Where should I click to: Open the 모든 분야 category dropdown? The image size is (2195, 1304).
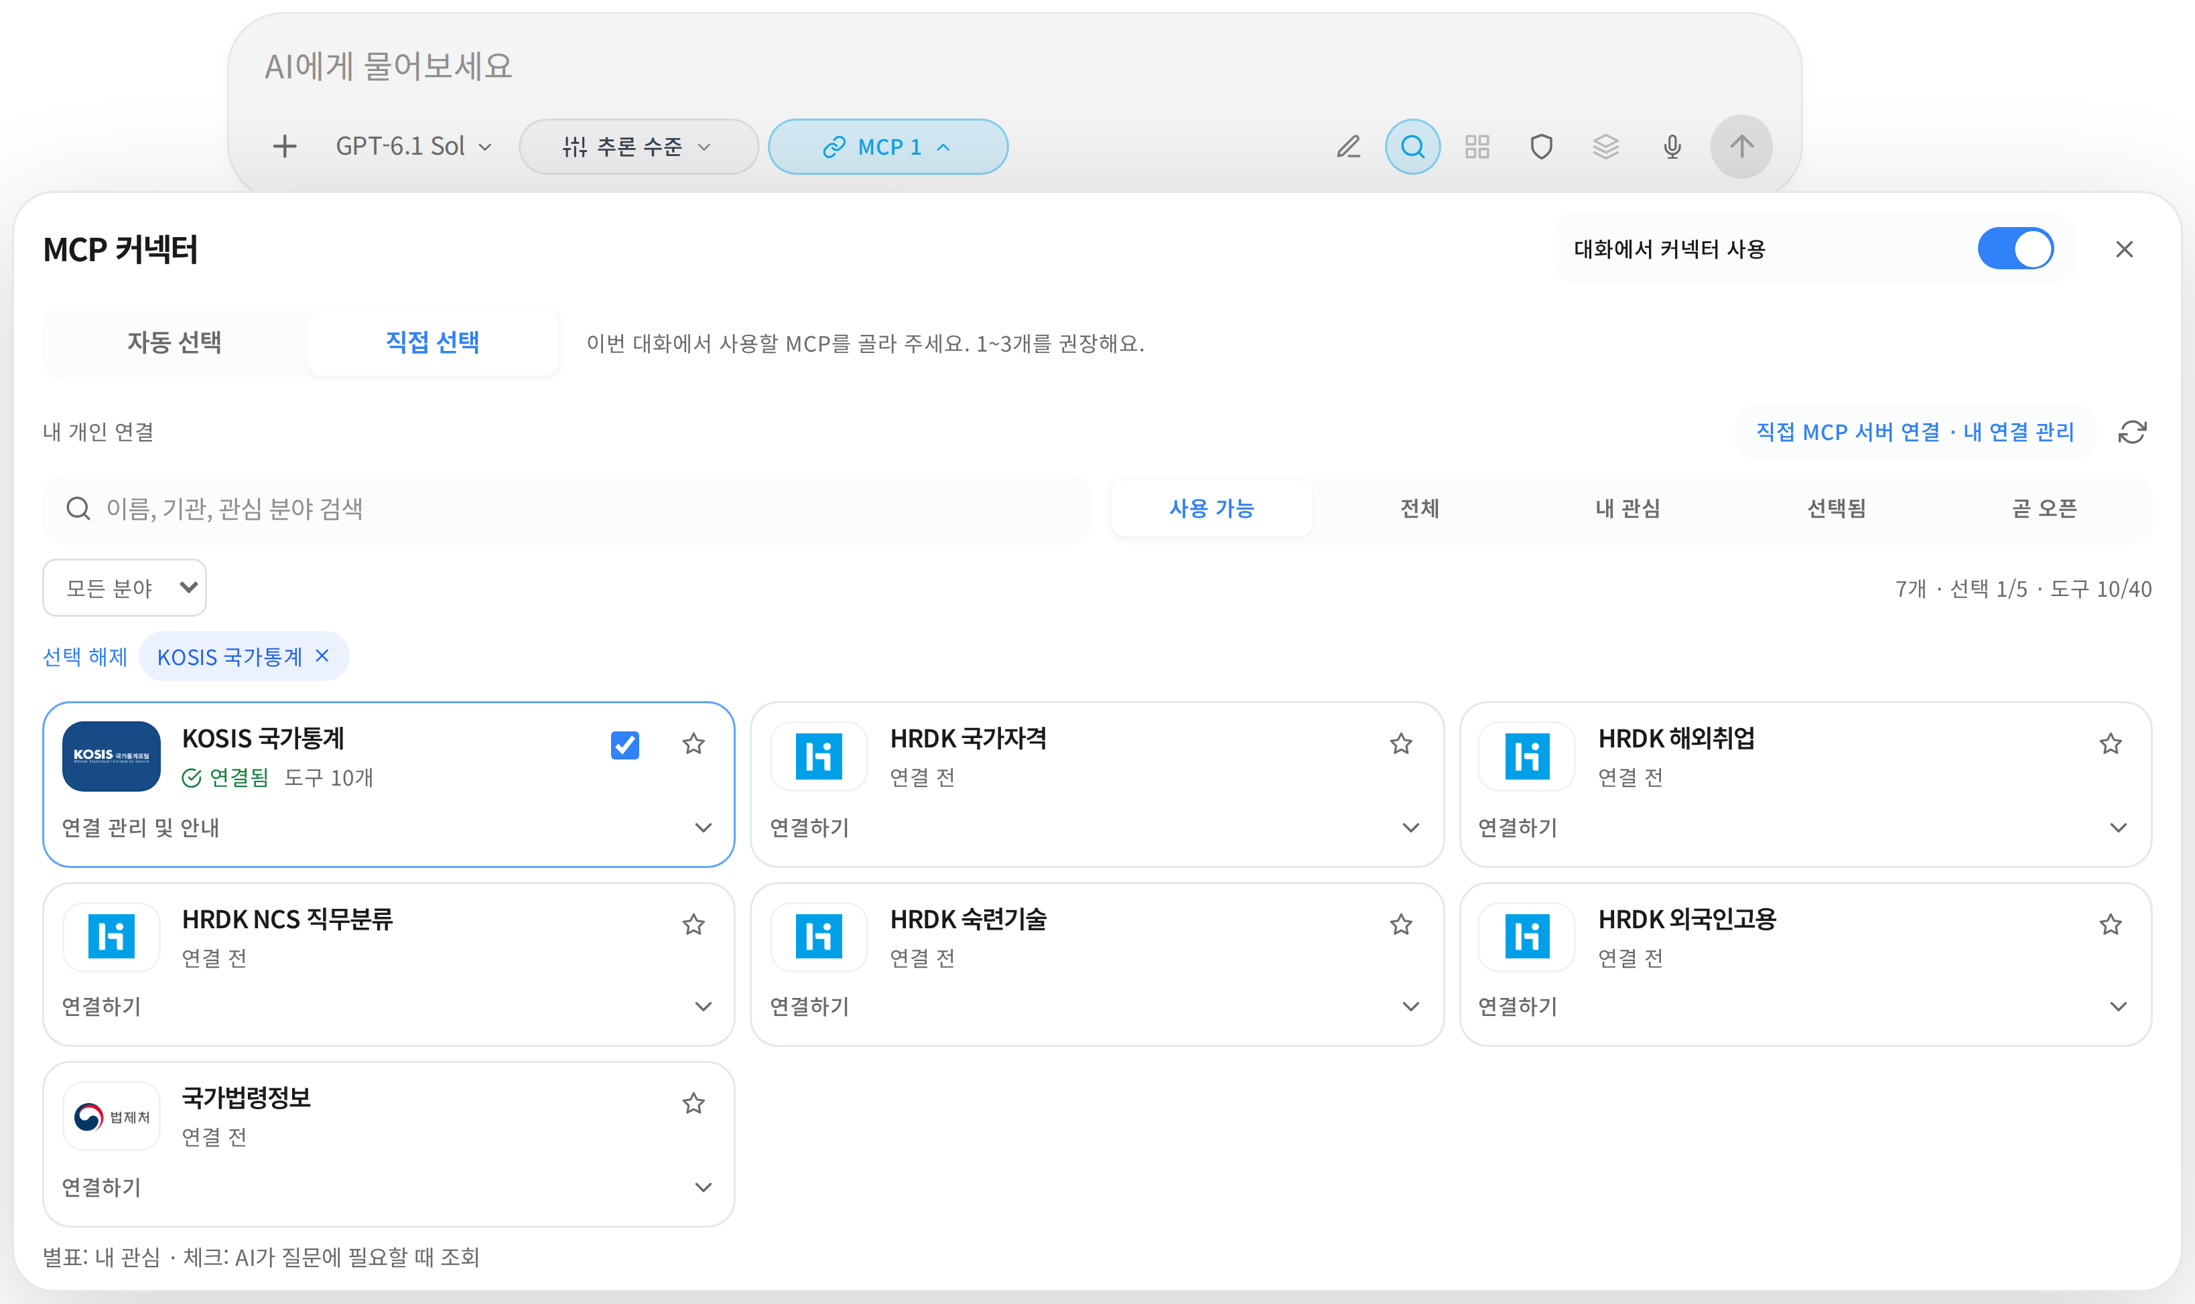[x=125, y=588]
